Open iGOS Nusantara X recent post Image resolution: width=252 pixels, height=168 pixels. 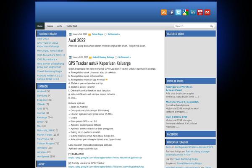pos(47,59)
